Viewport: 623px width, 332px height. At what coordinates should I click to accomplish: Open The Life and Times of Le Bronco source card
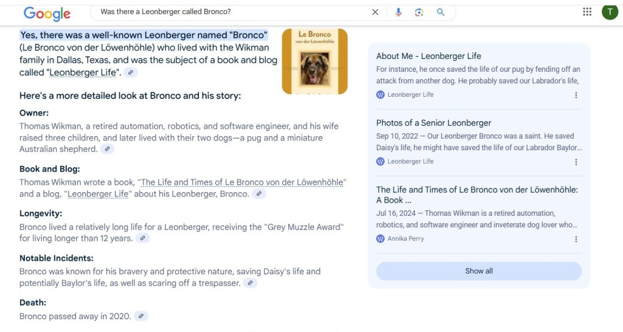(x=477, y=195)
